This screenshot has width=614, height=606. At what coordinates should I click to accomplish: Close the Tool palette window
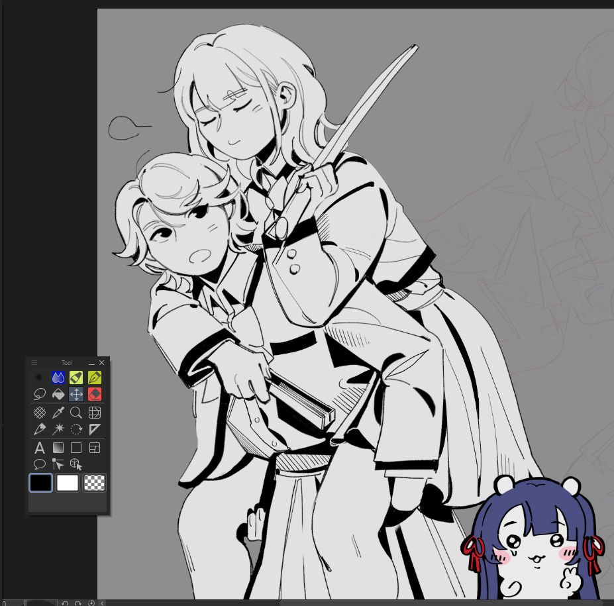point(101,363)
